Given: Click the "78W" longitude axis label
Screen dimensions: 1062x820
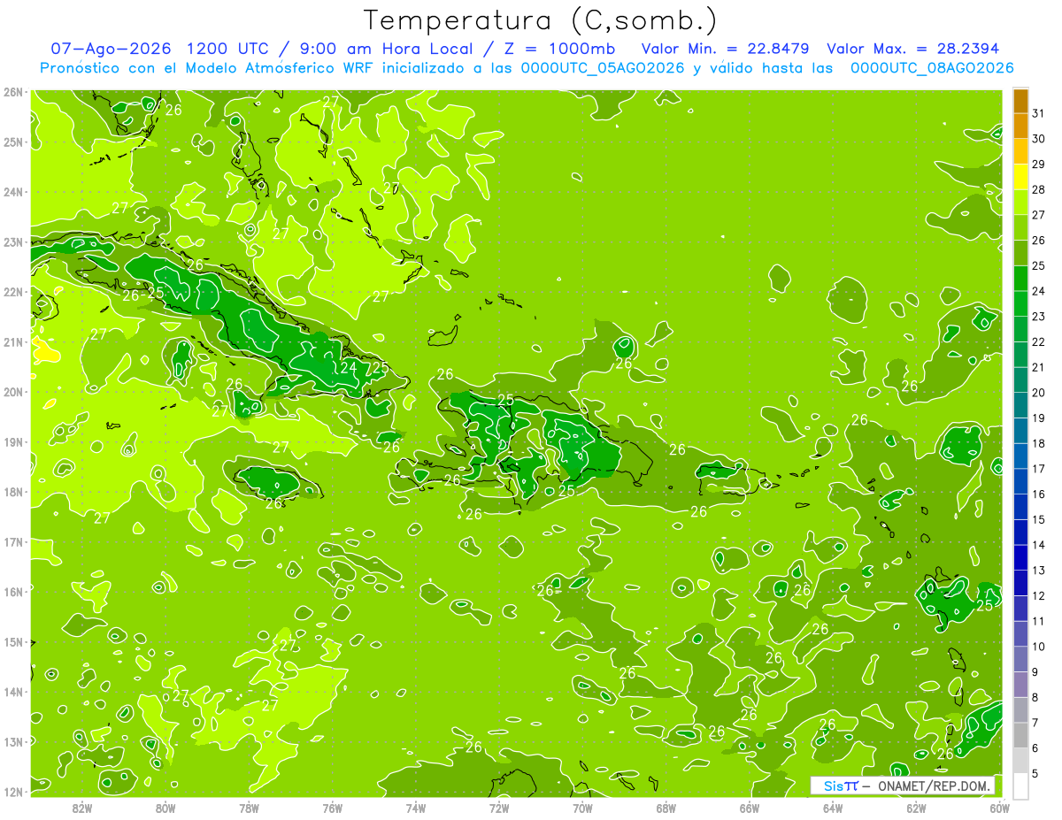Looking at the screenshot, I should pyautogui.click(x=249, y=808).
